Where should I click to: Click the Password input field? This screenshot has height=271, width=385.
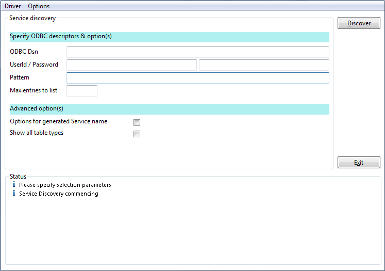(264, 65)
